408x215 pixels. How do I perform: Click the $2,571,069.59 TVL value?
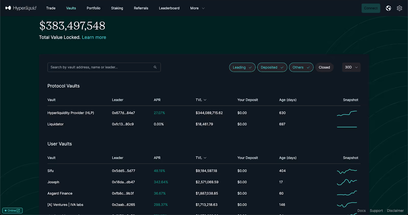207,182
